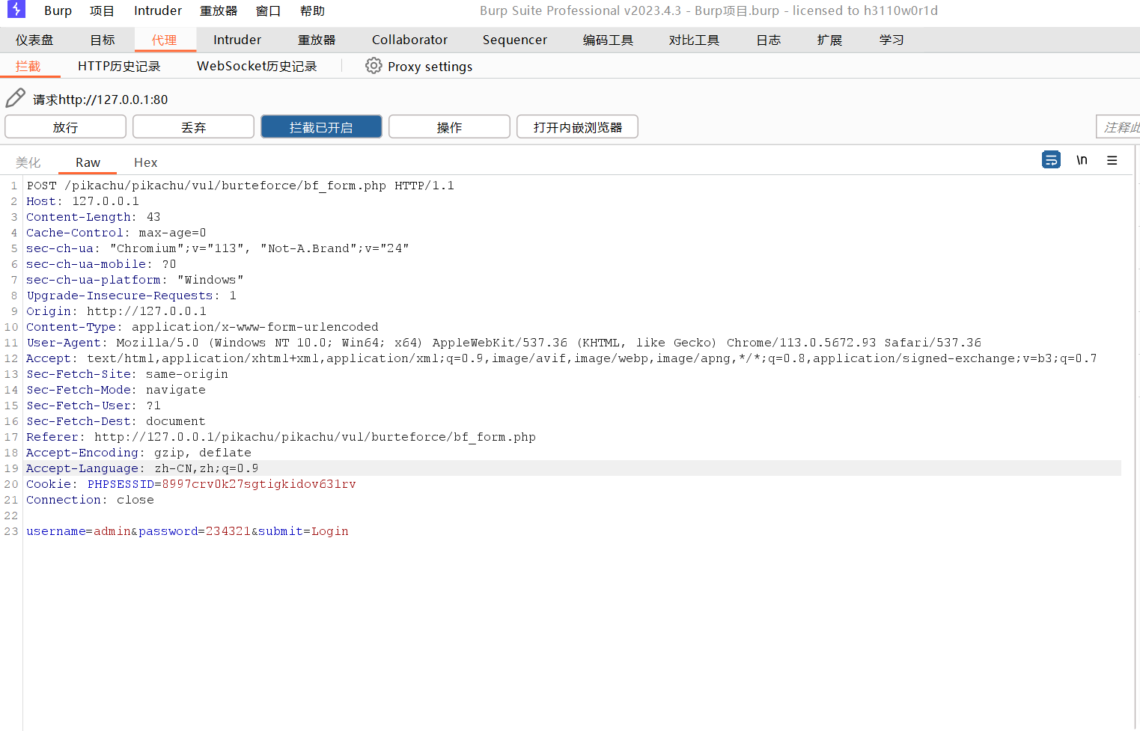Viewport: 1140px width, 731px height.
Task: Click the Accept-Language header line
Action: [x=142, y=468]
